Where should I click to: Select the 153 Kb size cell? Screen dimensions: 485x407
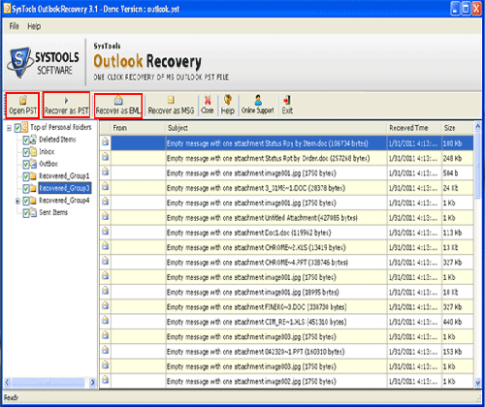(458, 352)
